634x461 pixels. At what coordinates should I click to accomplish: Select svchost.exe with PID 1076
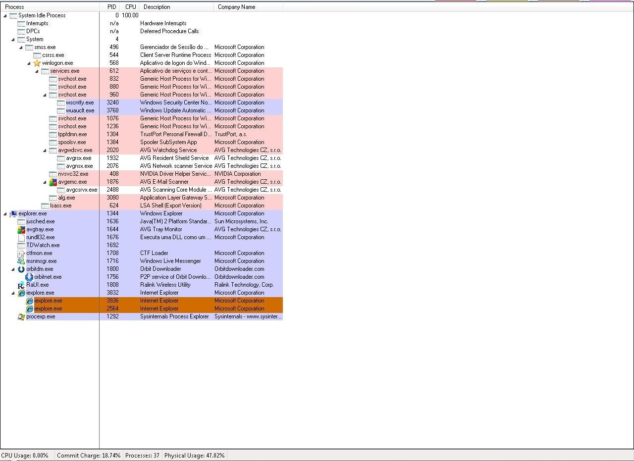pos(141,118)
